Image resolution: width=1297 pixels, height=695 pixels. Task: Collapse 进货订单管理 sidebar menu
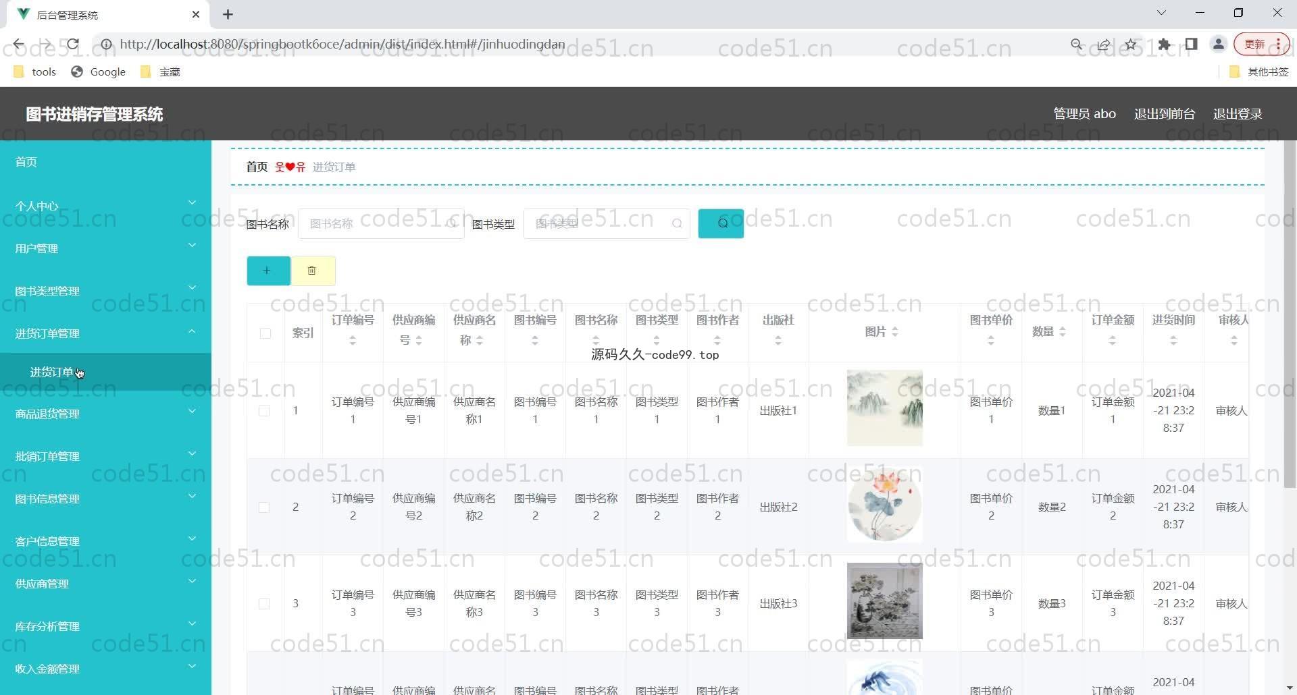coord(105,333)
